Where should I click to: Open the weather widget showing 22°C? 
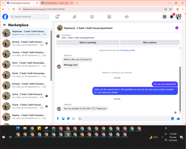pos(154,137)
